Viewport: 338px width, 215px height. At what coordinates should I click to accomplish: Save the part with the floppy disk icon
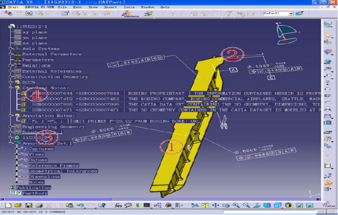click(28, 205)
